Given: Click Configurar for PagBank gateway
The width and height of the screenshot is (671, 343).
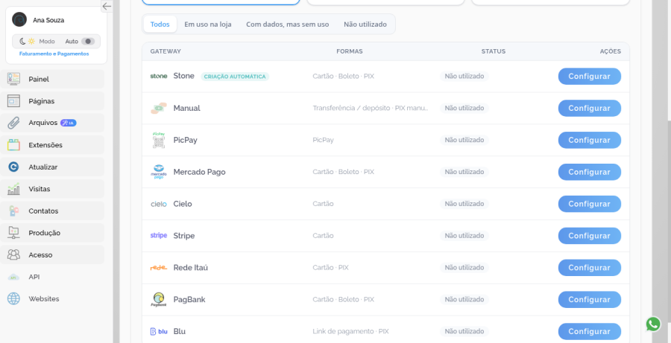Looking at the screenshot, I should coord(589,299).
